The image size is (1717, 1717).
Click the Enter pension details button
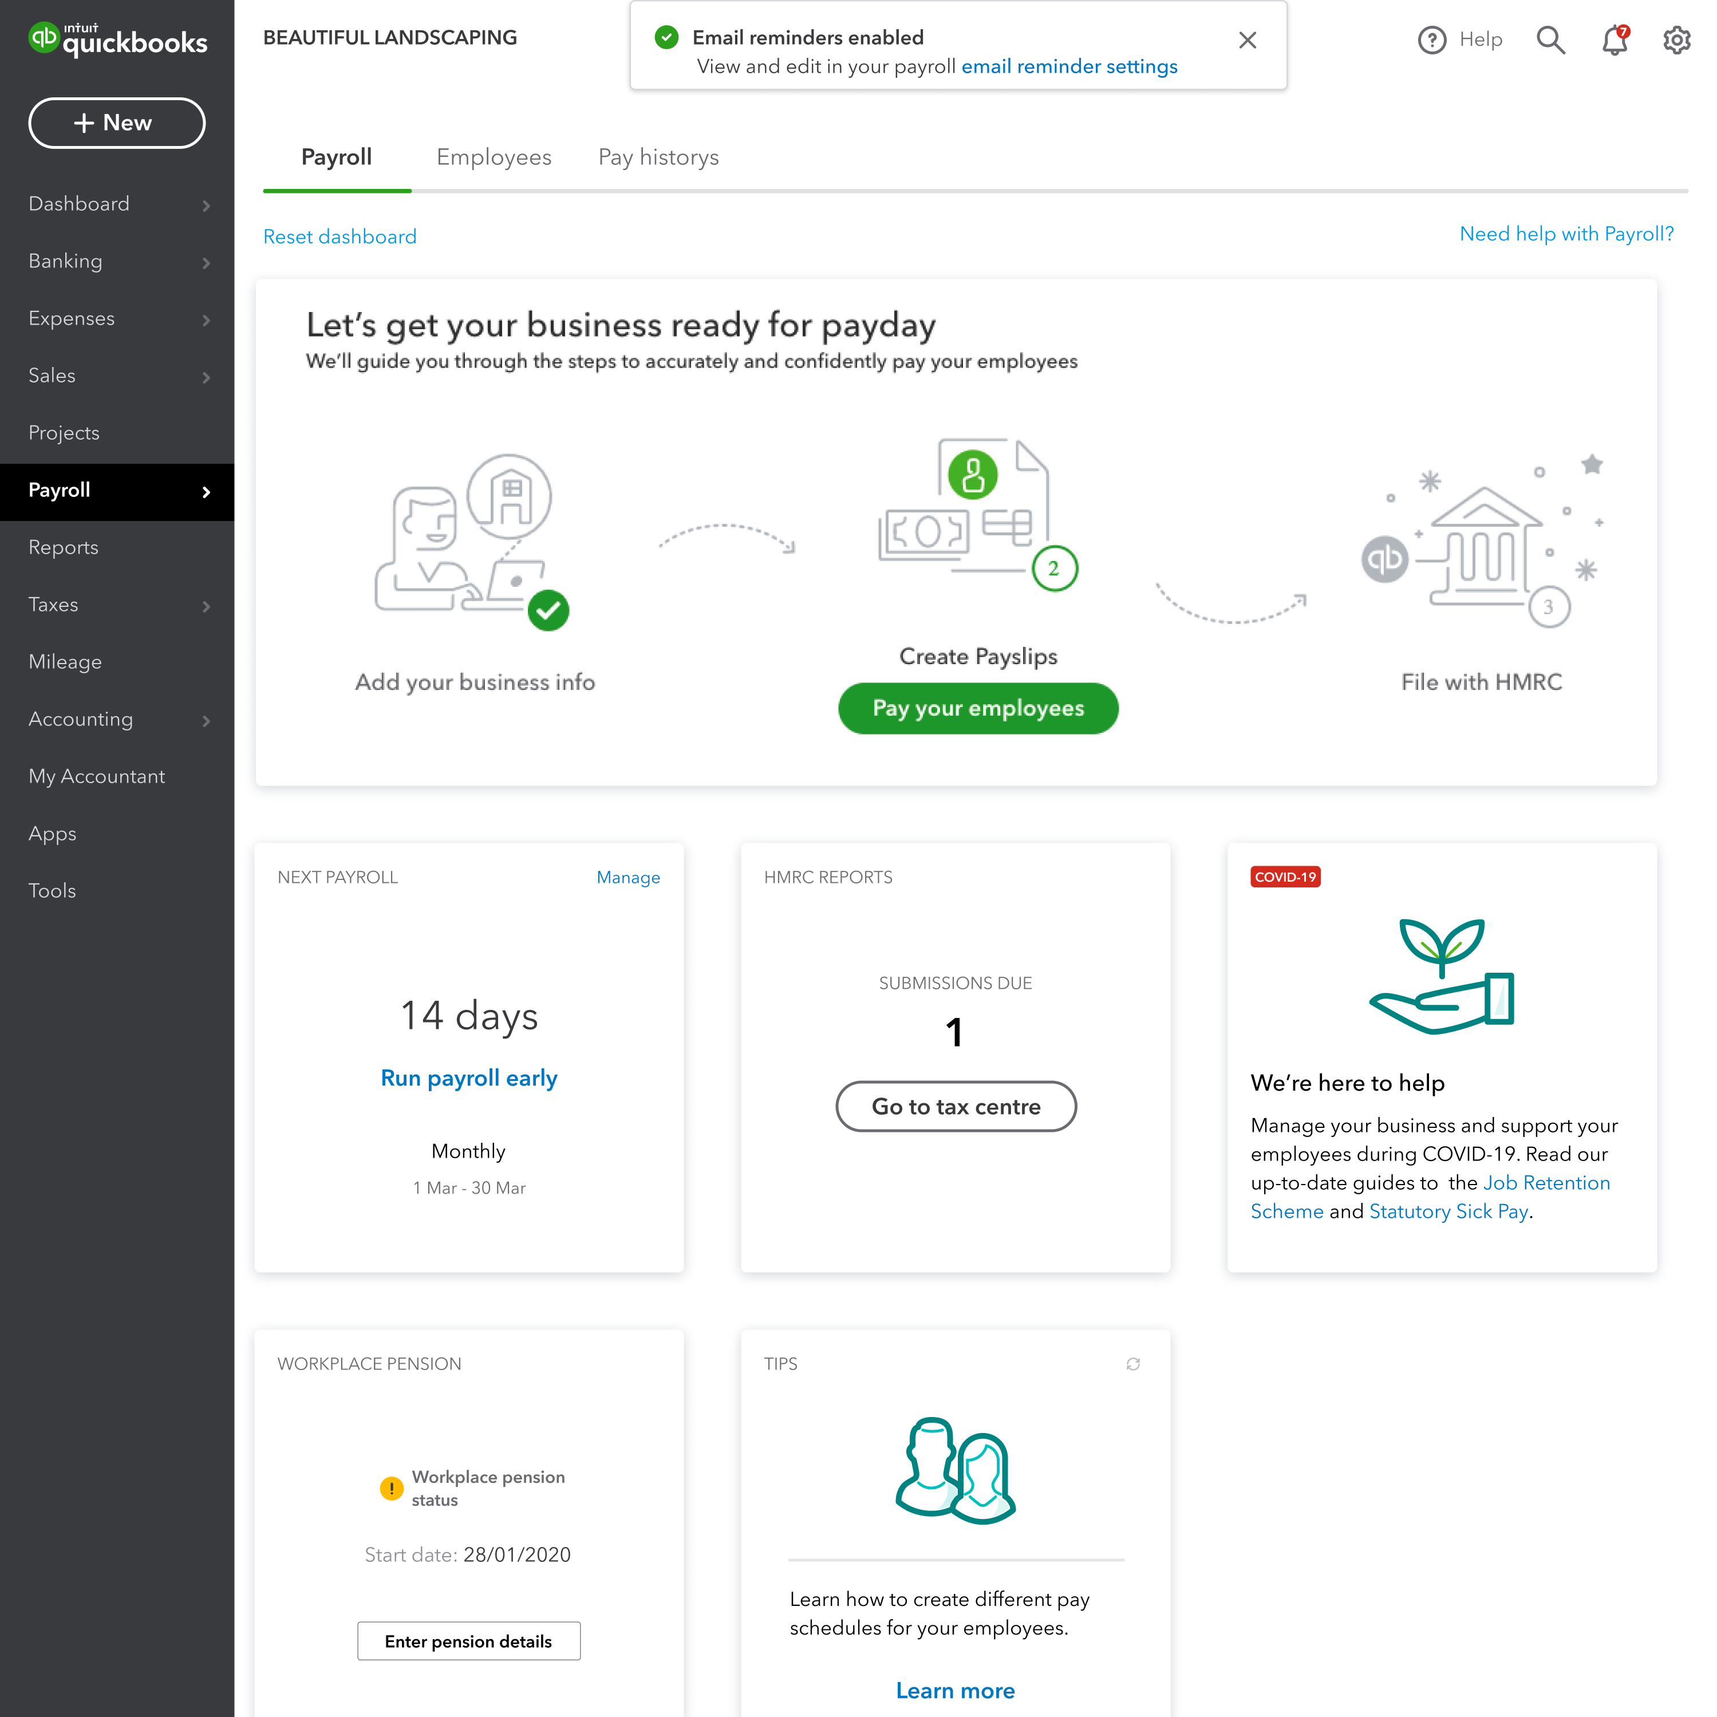click(x=468, y=1641)
